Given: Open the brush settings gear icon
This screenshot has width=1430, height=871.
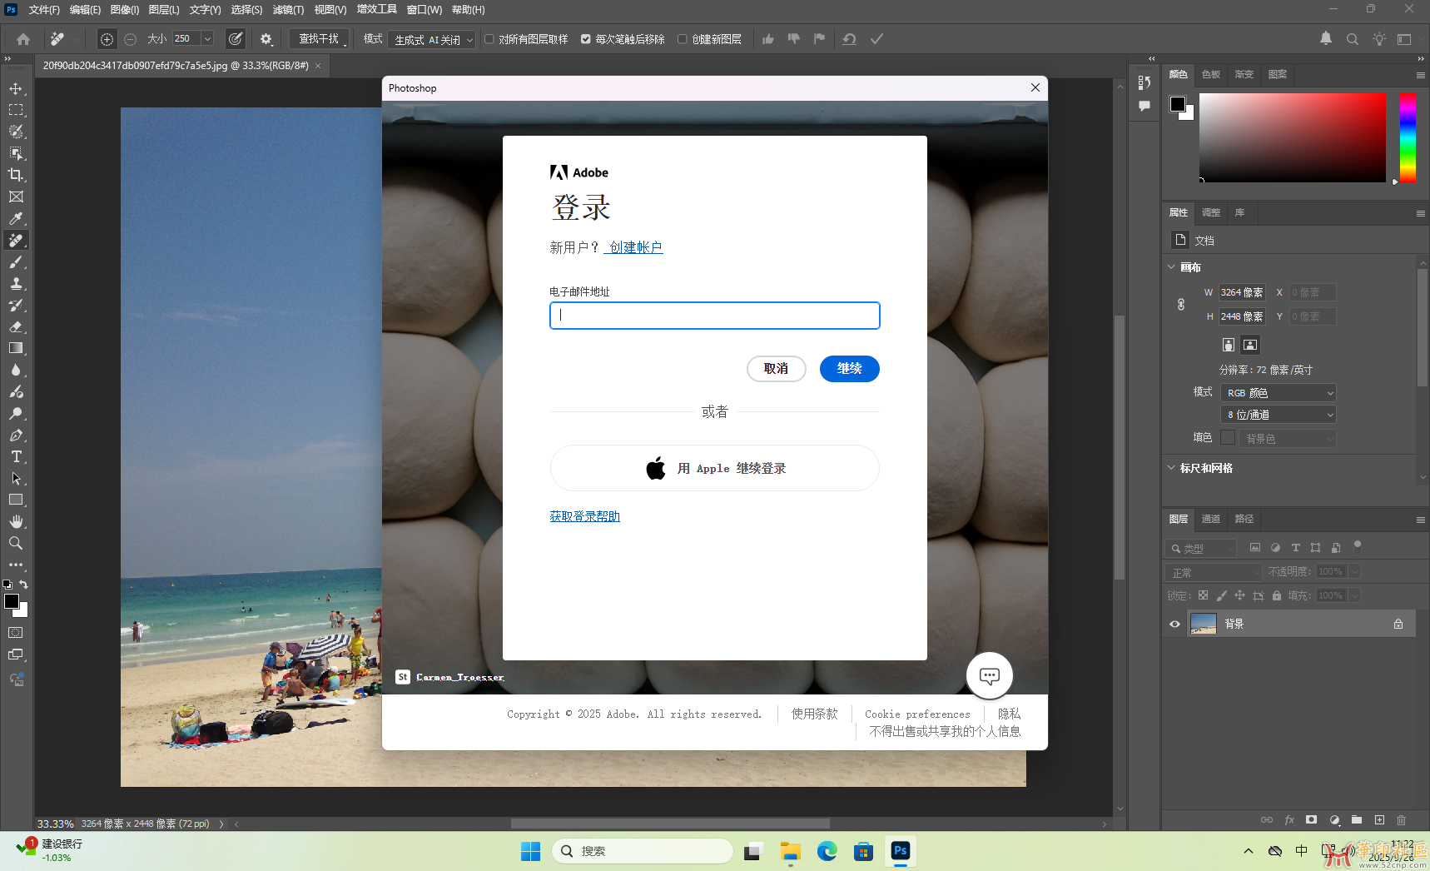Looking at the screenshot, I should (x=266, y=39).
